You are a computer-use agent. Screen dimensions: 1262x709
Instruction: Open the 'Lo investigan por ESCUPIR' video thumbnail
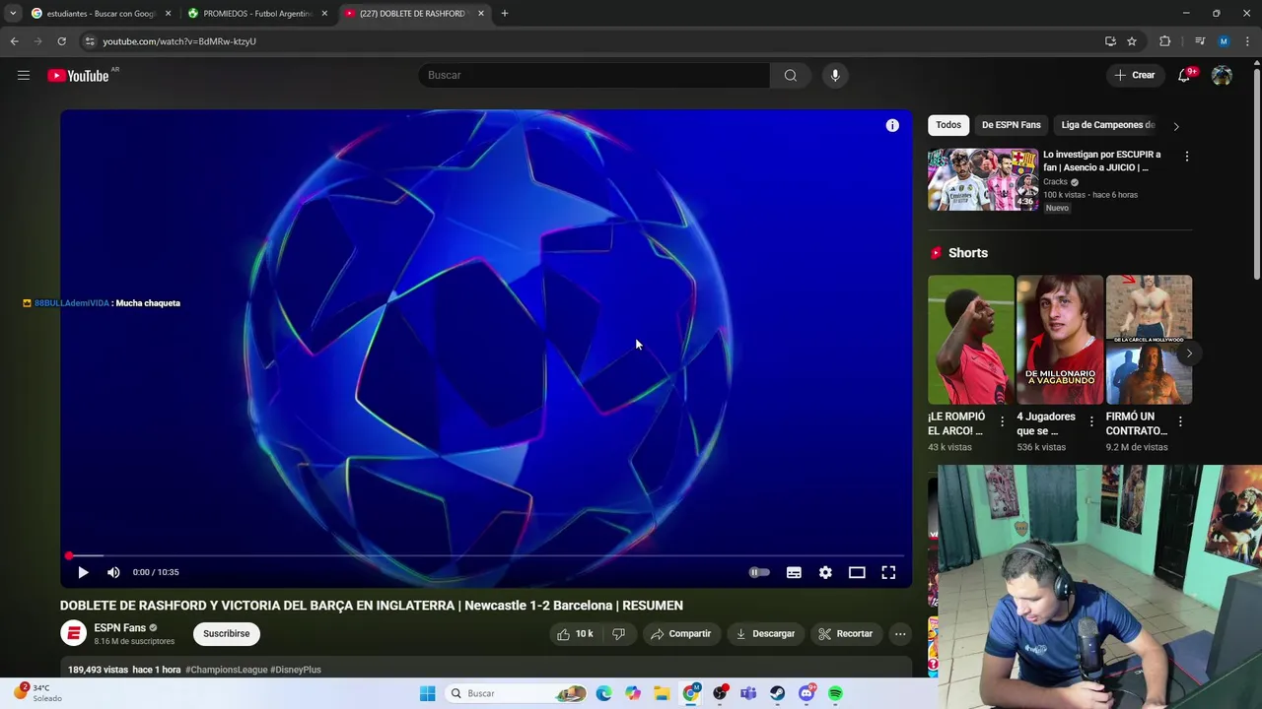pyautogui.click(x=983, y=179)
